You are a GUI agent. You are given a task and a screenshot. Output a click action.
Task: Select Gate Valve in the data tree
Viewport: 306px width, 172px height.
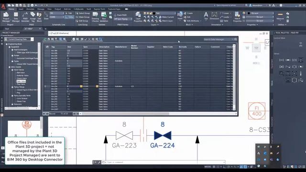click(21, 81)
